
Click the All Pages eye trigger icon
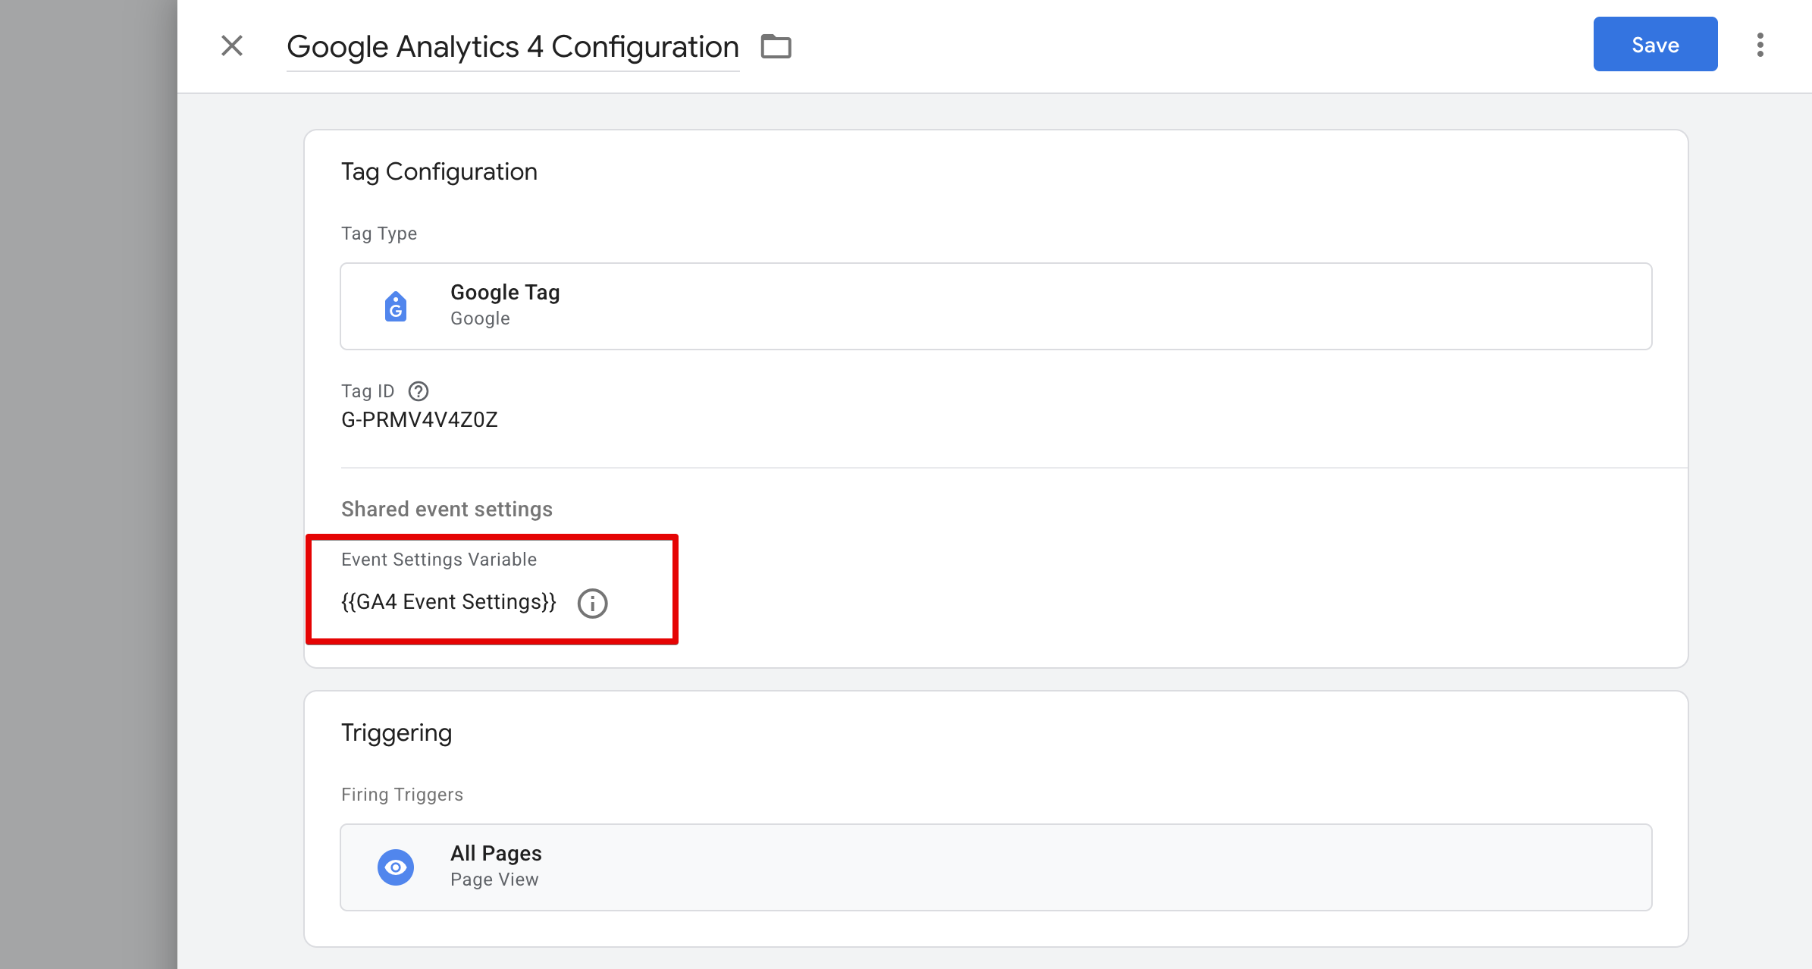point(396,867)
